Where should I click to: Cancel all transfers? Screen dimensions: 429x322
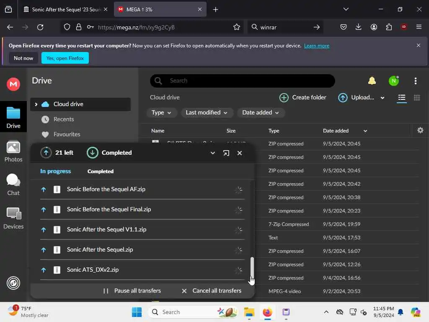point(212,291)
